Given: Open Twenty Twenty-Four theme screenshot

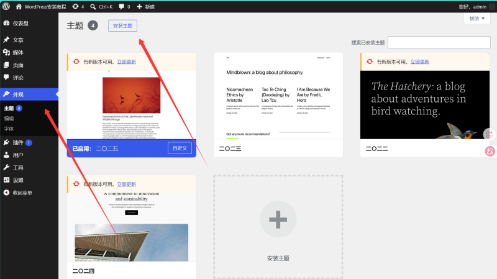Looking at the screenshot, I should pos(132,227).
